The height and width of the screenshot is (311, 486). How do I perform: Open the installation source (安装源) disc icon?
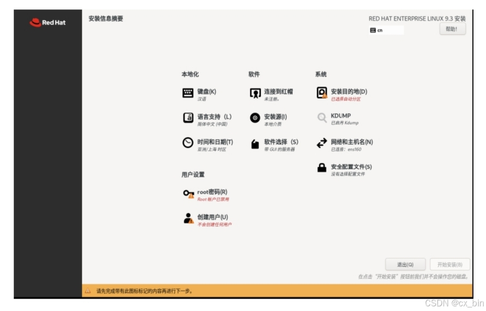tap(255, 118)
